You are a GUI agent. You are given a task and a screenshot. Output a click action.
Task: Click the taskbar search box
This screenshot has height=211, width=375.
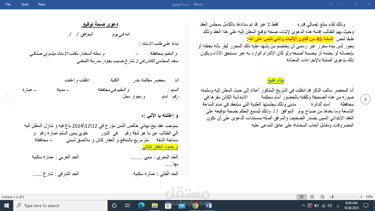pos(60,206)
